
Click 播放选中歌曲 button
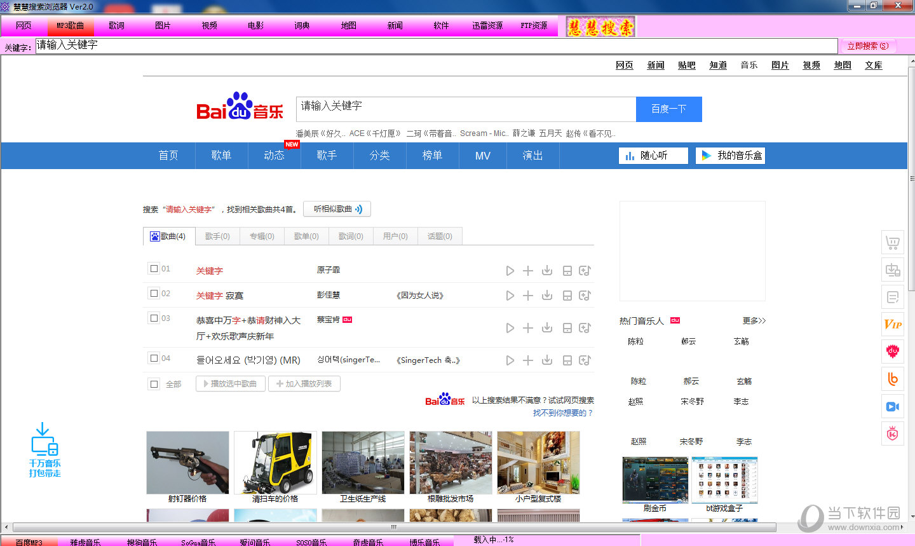coord(230,384)
